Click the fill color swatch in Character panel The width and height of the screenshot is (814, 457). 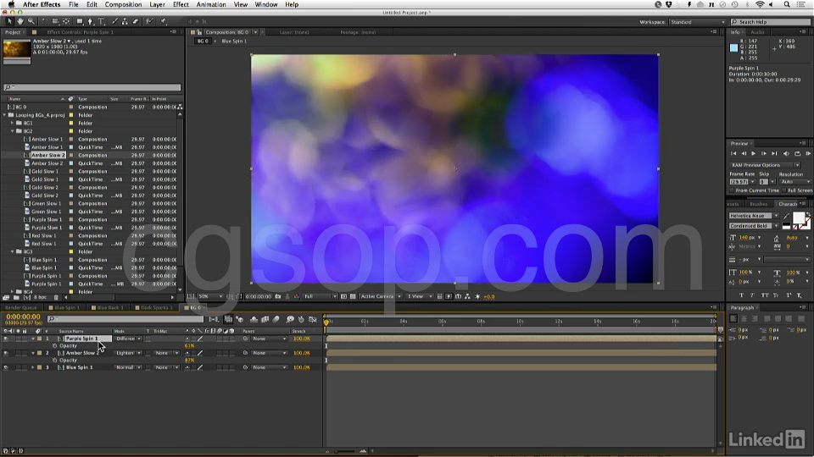pyautogui.click(x=799, y=217)
